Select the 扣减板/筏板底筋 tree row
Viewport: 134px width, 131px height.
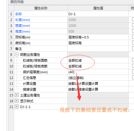point(35,66)
